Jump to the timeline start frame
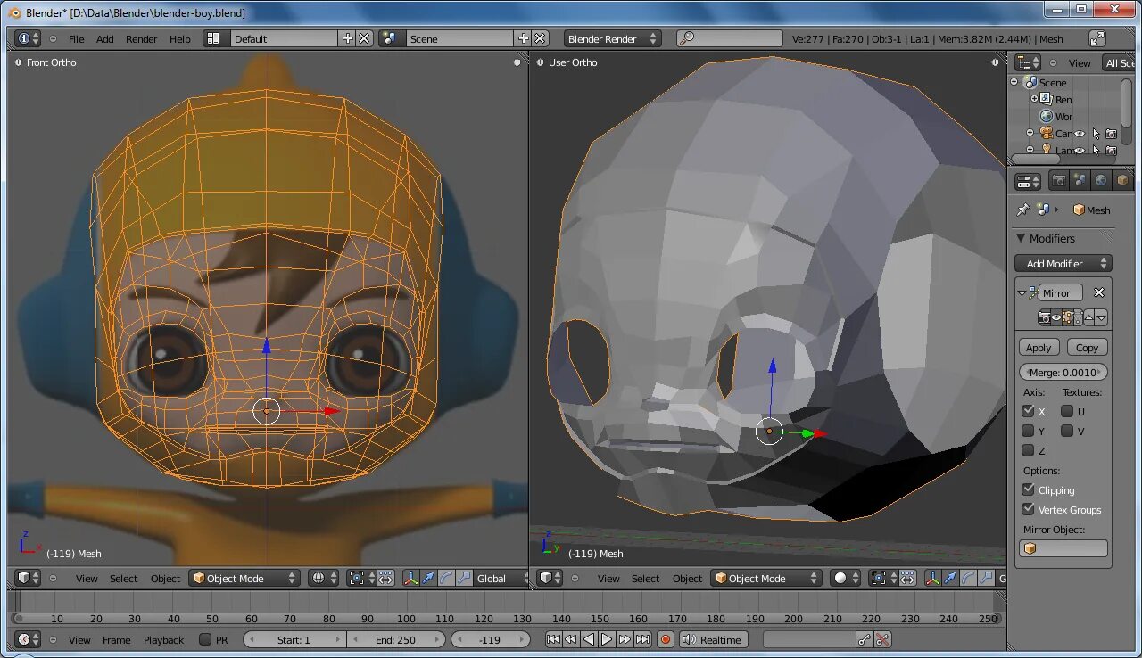1142x658 pixels. 553,639
